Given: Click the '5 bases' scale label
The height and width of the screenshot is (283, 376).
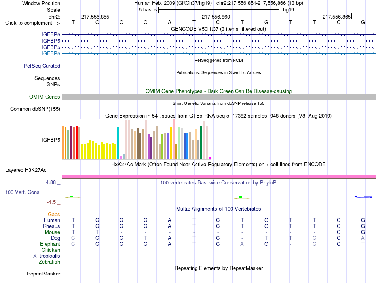Looking at the screenshot, I should (148, 10).
